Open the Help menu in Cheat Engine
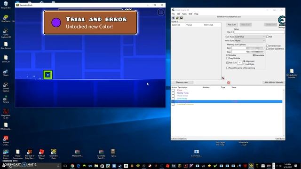The height and width of the screenshot is (169, 301). (196, 14)
